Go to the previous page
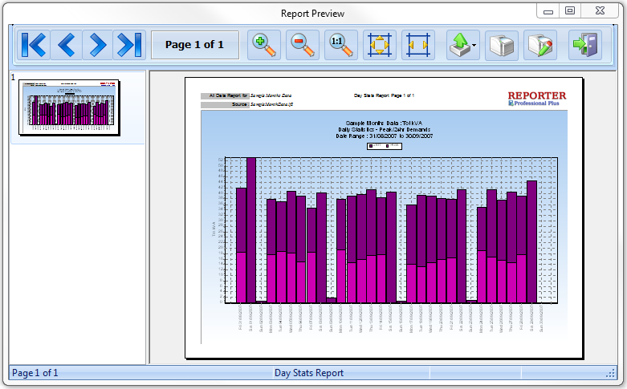627x389 pixels. pyautogui.click(x=66, y=45)
